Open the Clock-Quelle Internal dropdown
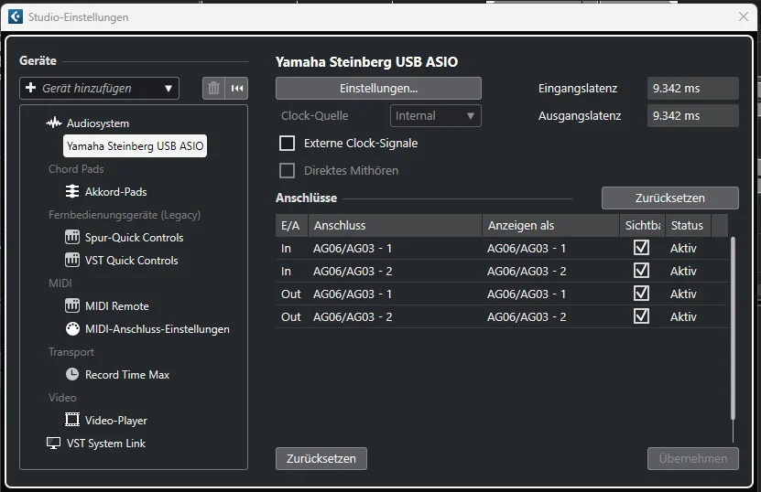 pos(435,116)
